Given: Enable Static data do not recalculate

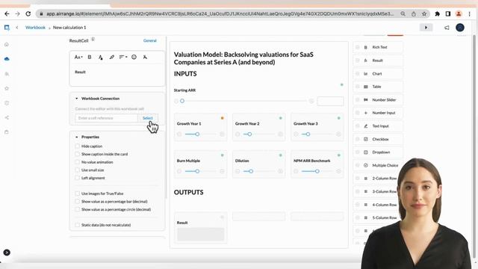Looking at the screenshot, I should (78, 225).
